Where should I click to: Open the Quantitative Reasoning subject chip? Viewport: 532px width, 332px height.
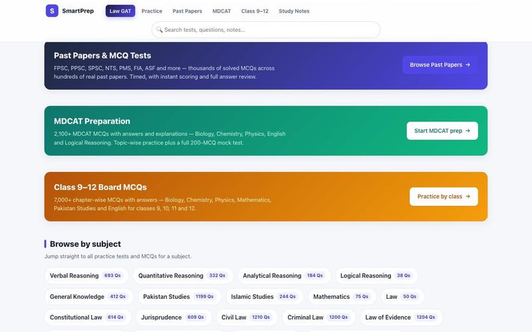pos(183,276)
